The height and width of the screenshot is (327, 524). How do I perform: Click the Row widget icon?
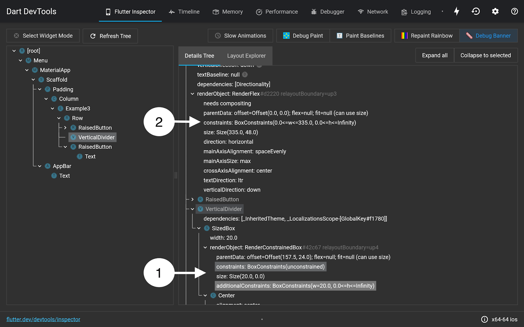[x=67, y=118]
